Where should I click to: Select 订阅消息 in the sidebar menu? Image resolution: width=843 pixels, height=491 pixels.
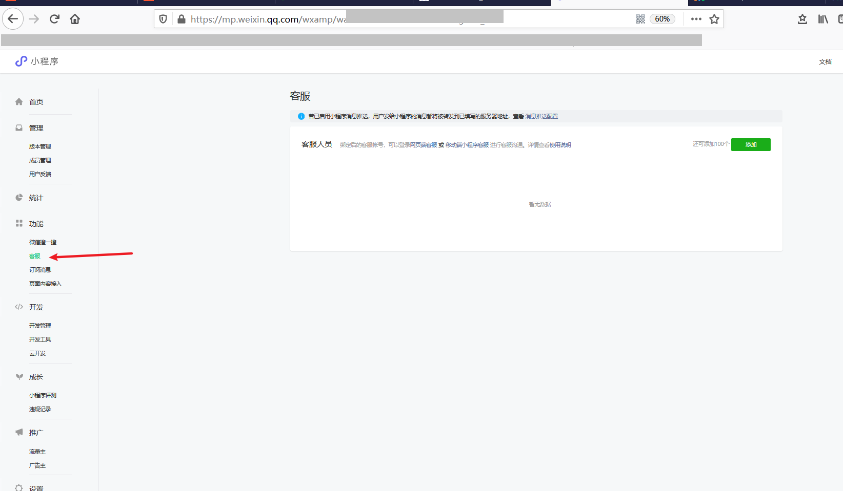coord(40,269)
